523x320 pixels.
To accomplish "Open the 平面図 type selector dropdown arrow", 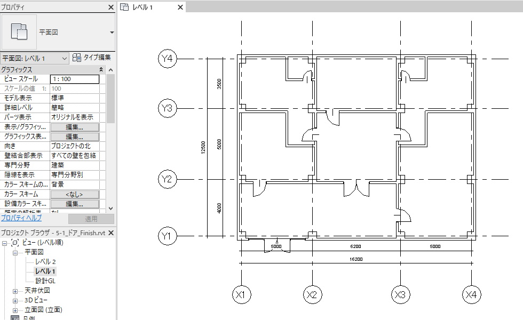I will (112, 33).
